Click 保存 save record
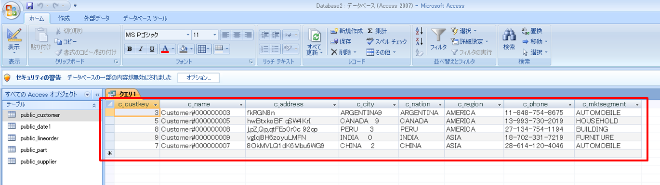This screenshot has width=660, height=185. pyautogui.click(x=341, y=41)
